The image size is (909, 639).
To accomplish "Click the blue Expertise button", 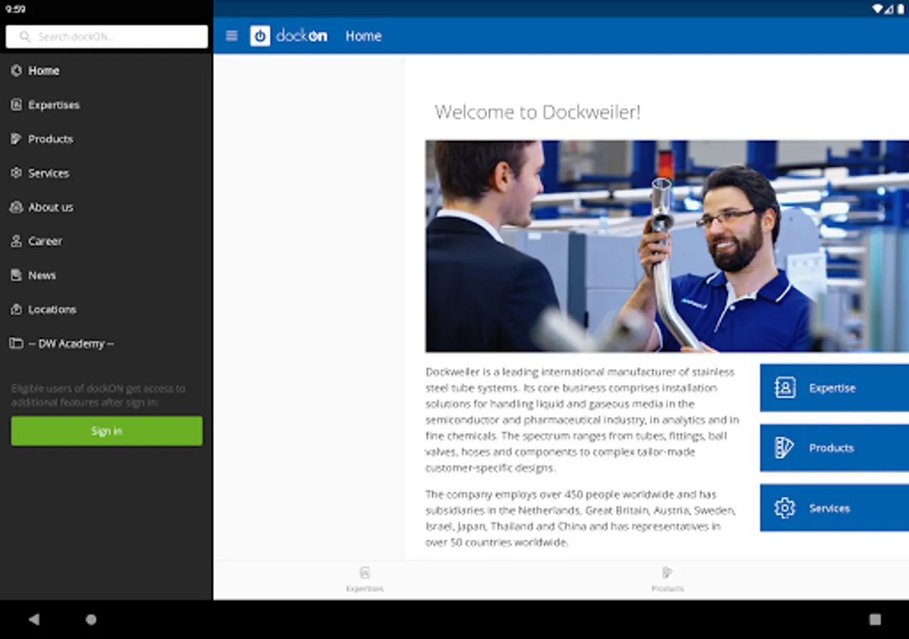I will (x=834, y=388).
